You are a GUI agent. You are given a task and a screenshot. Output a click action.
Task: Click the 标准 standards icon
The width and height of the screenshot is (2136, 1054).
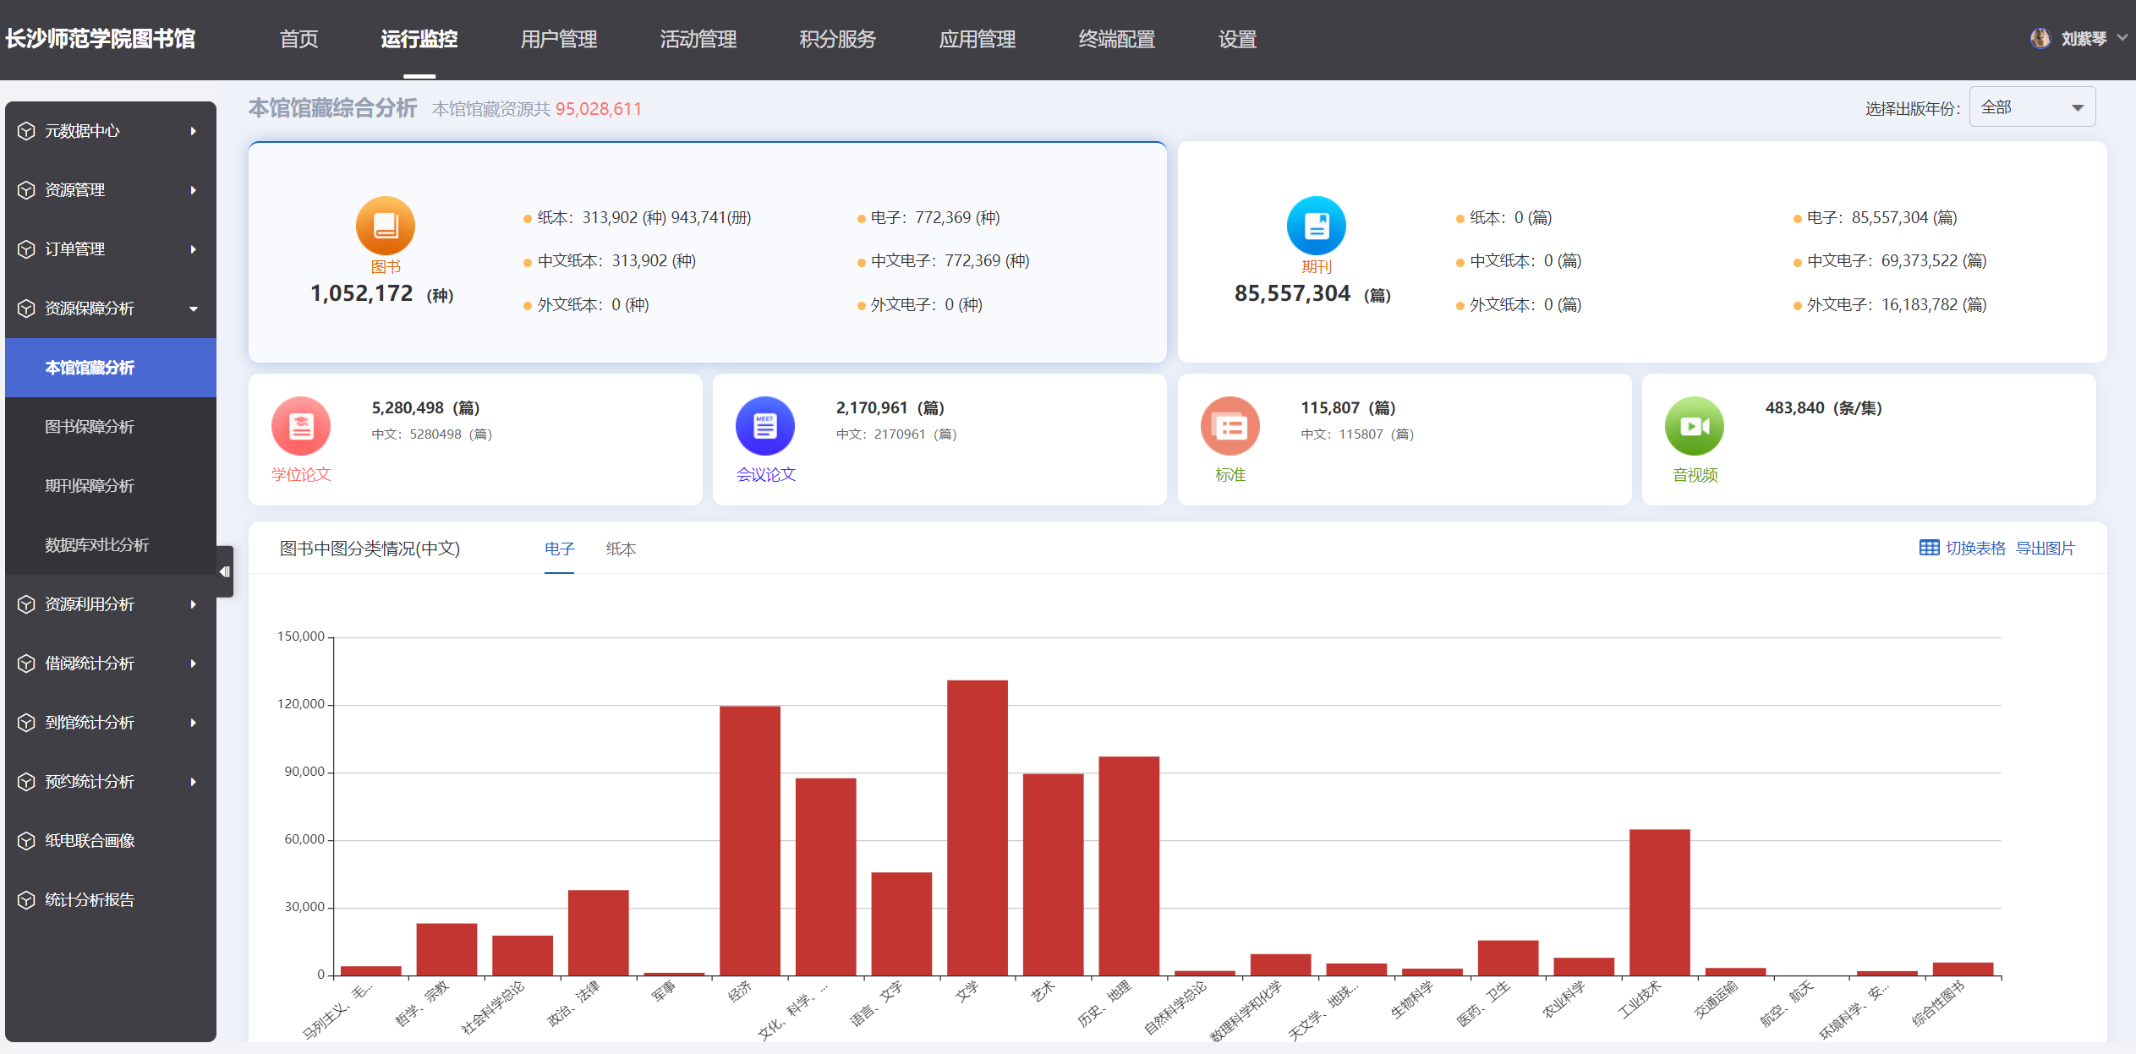coord(1230,426)
